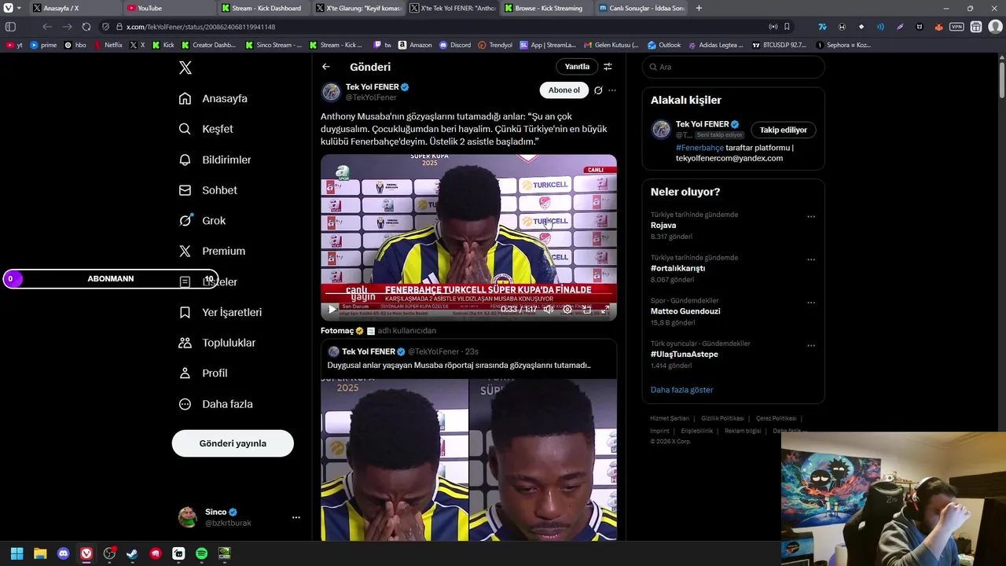Open Matteo Guendouzi trend
Screen dimensions: 1006x566
pyautogui.click(x=685, y=311)
